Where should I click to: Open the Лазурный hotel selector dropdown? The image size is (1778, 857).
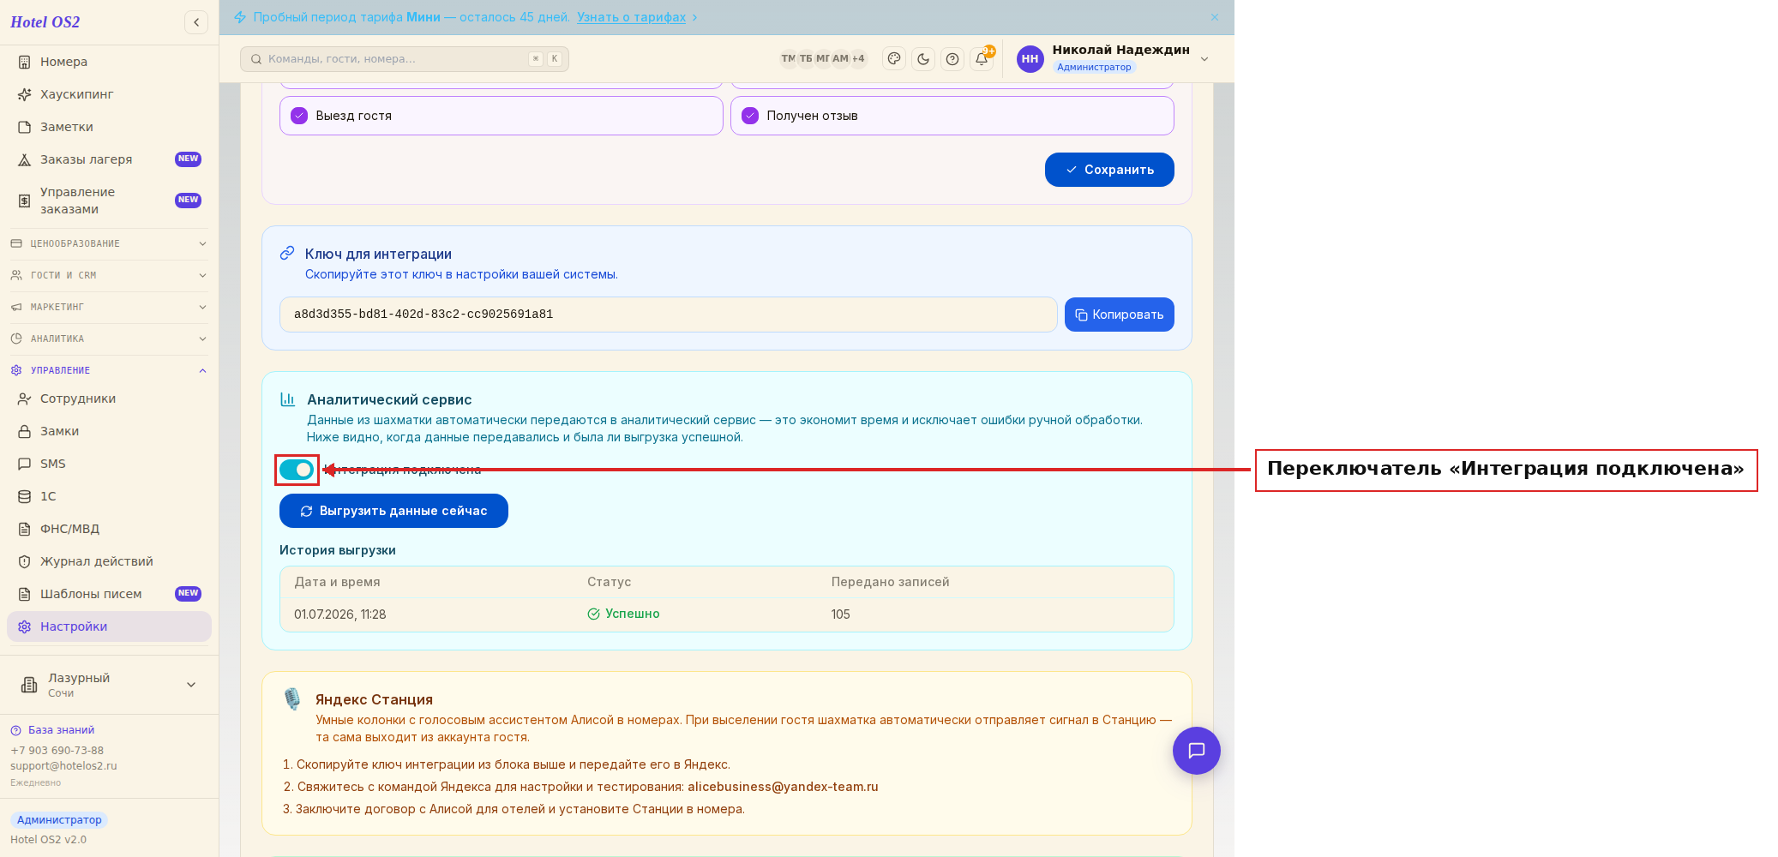(109, 685)
